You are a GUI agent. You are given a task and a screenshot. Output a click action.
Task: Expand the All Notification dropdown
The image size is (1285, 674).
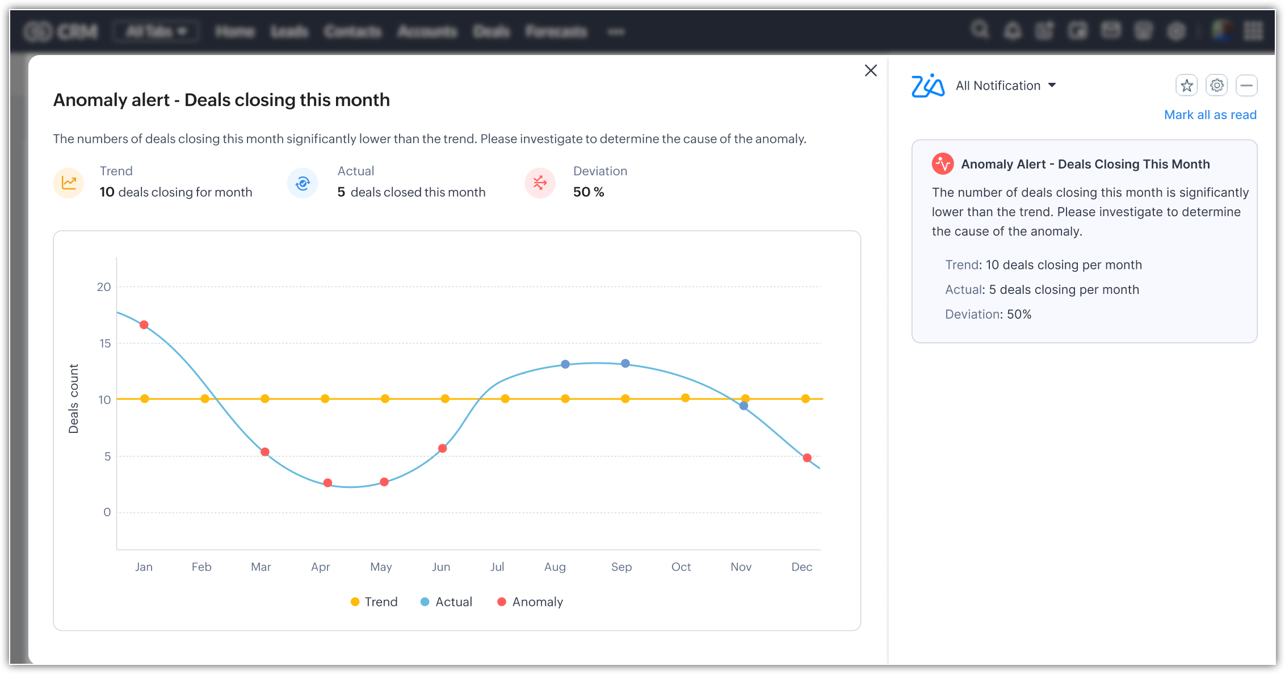pos(1006,86)
